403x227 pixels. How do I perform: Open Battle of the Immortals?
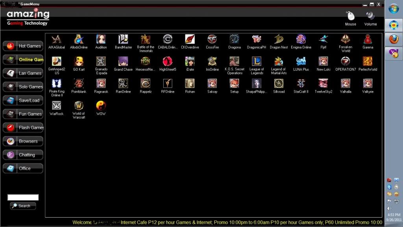coord(146,40)
